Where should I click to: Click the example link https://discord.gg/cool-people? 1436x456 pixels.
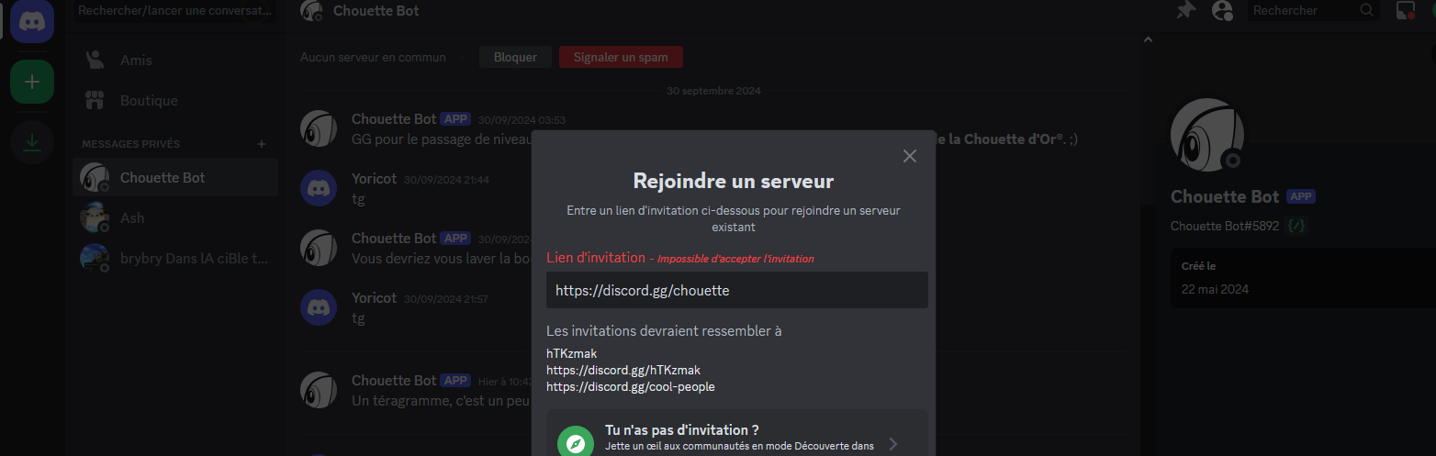pos(631,386)
